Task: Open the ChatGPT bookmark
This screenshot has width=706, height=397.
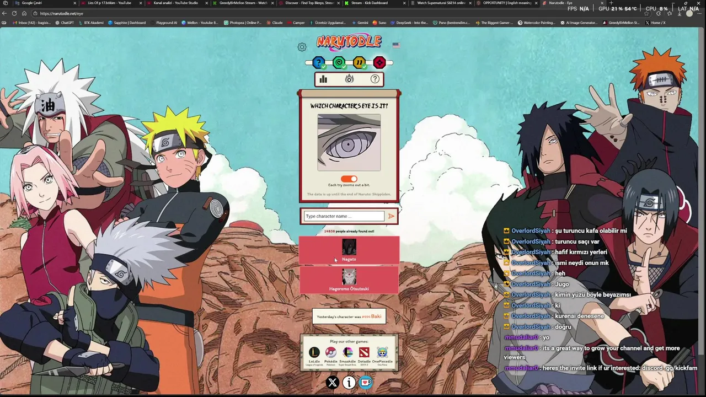Action: coord(65,23)
